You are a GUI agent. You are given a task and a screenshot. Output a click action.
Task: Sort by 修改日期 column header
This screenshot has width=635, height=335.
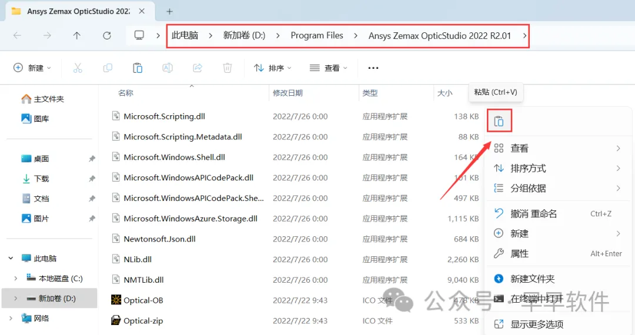(288, 93)
